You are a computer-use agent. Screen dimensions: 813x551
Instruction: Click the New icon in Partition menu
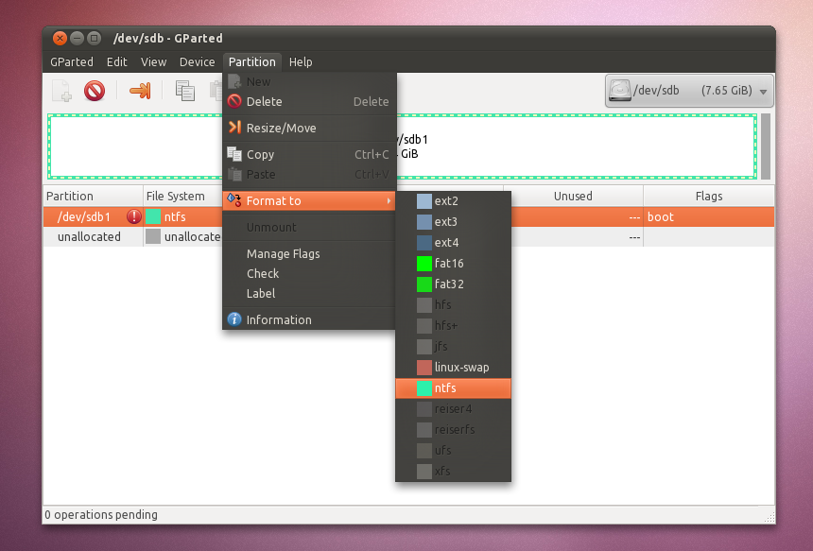pos(234,81)
